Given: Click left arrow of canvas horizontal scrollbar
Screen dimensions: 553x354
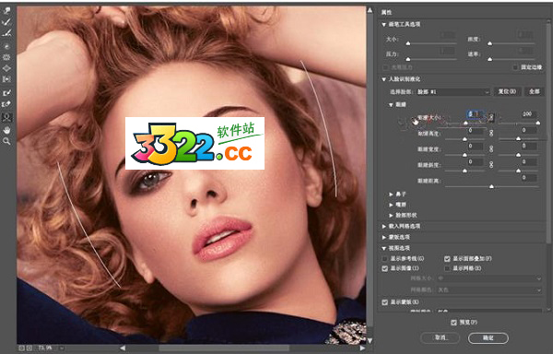Looking at the screenshot, I should point(123,348).
